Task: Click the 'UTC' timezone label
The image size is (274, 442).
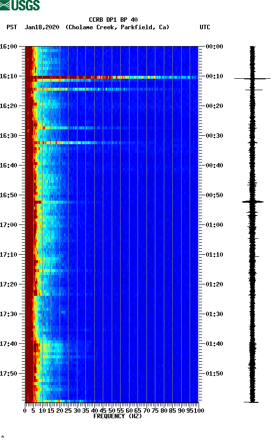Action: pos(205,27)
